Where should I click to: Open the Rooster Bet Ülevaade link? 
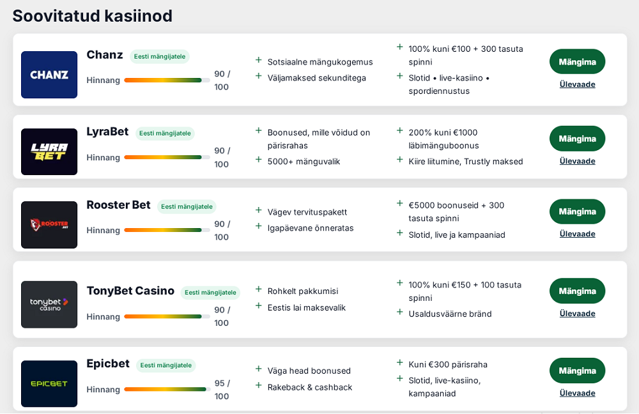coord(577,234)
